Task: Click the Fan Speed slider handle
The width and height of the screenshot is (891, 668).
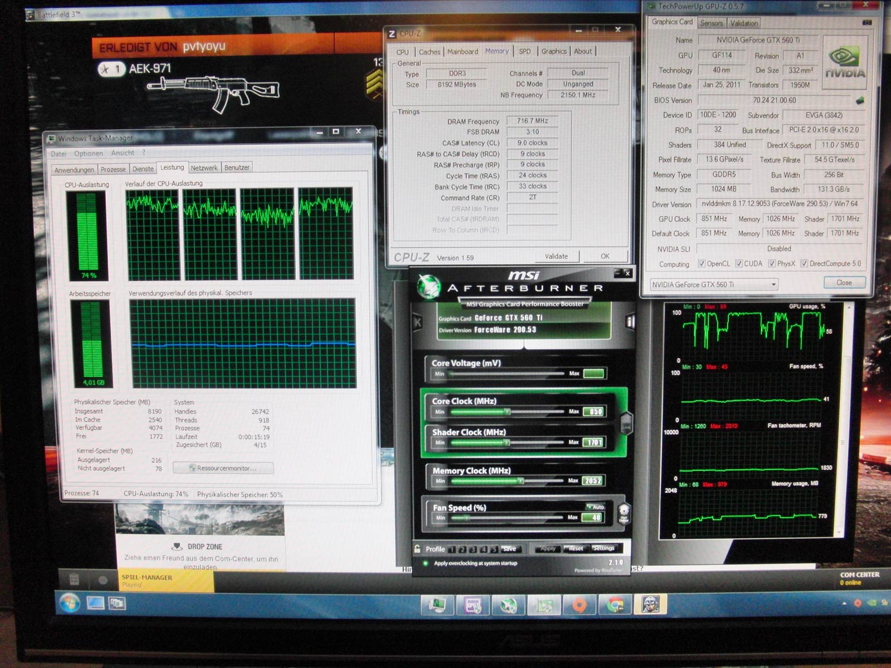Action: (x=467, y=518)
